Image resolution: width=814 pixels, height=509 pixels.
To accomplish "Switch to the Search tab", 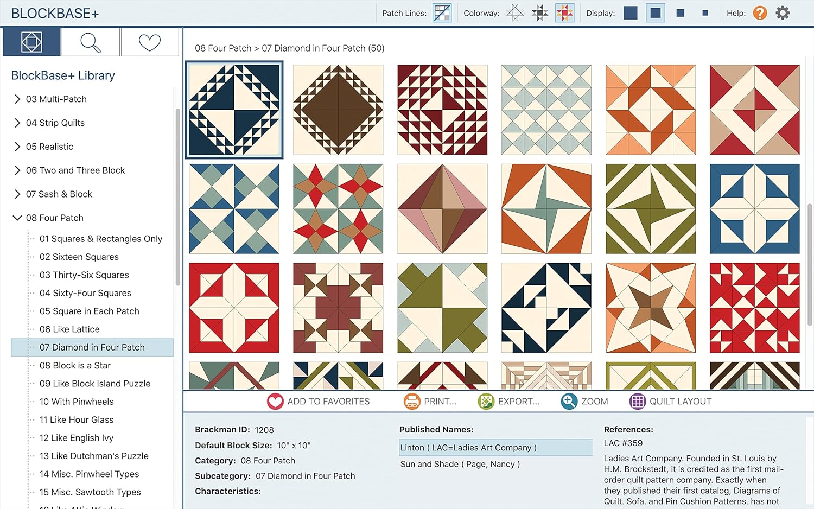I will 91,42.
